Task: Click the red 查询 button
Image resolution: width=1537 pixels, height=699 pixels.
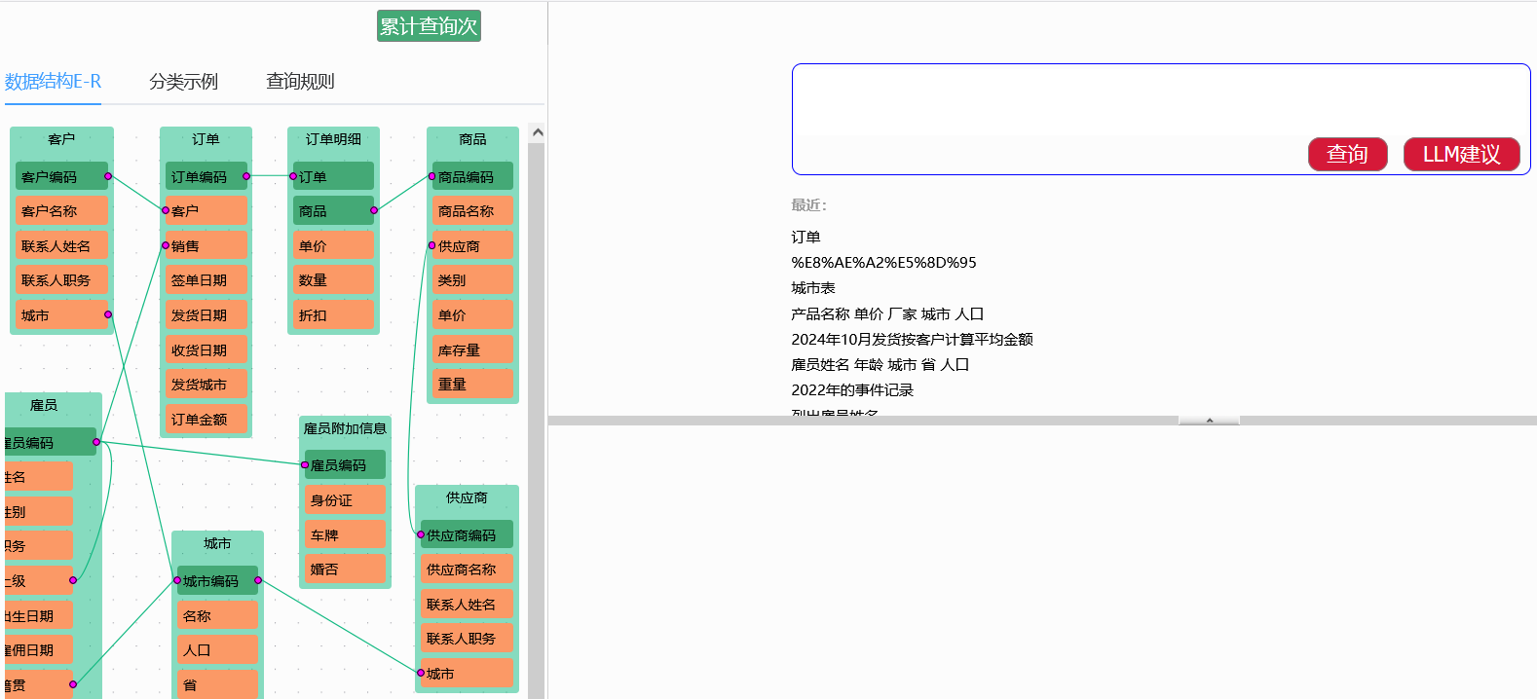Action: [x=1347, y=154]
